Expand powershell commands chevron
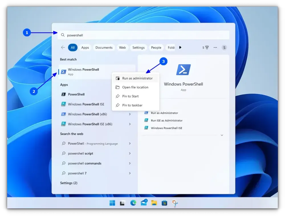This screenshot has height=216, width=285. 130,163
